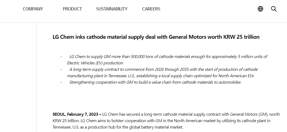Open the COMPANY menu
This screenshot has width=287, height=132.
tap(33, 9)
